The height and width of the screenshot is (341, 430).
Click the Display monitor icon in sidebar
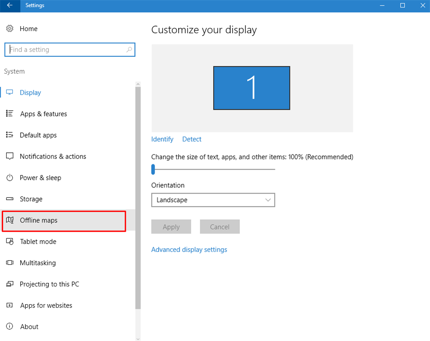pos(10,92)
